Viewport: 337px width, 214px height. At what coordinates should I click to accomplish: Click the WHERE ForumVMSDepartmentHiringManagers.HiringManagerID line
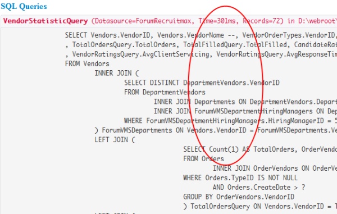click(230, 121)
